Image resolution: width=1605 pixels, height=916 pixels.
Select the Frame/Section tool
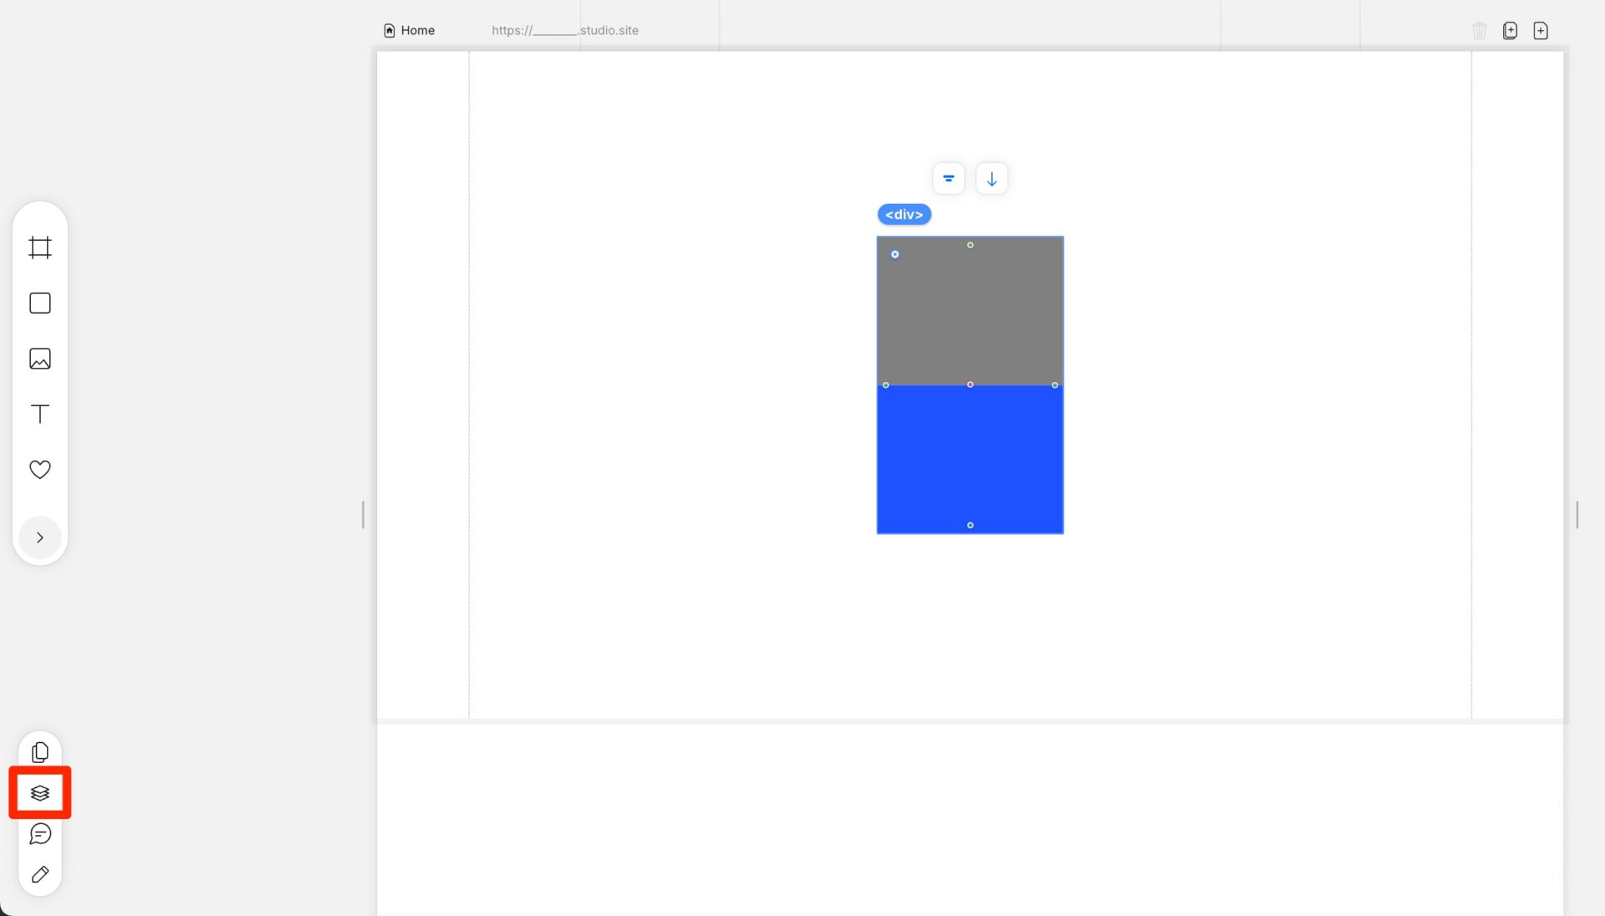tap(40, 247)
